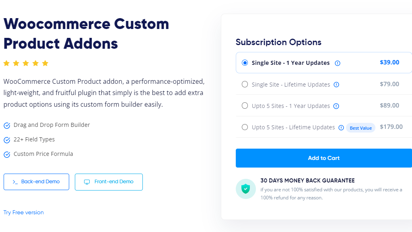Click the fifth star in the rating
Image resolution: width=412 pixels, height=232 pixels.
tap(45, 63)
